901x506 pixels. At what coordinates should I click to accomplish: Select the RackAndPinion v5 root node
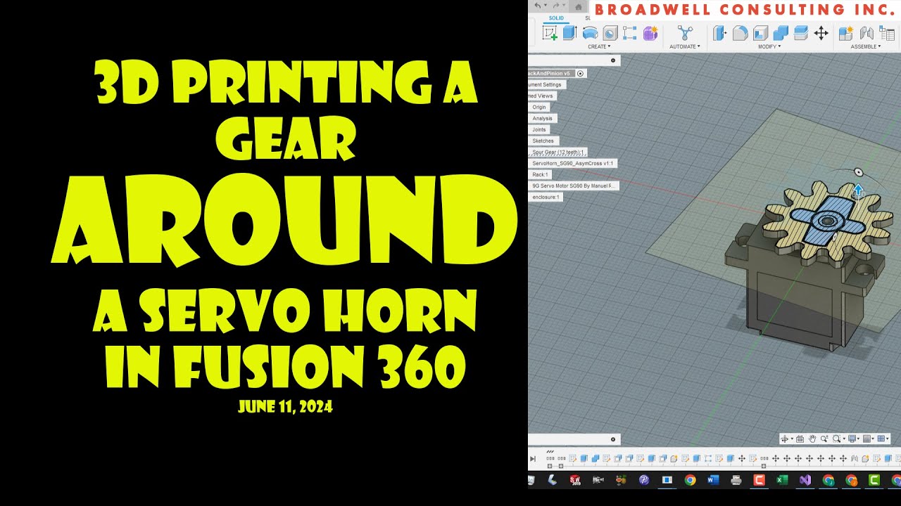pyautogui.click(x=550, y=73)
